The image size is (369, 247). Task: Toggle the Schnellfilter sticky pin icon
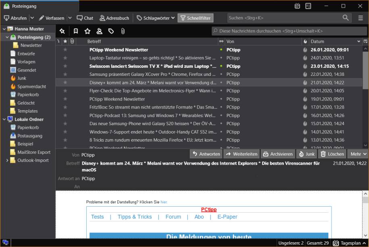[x=63, y=31]
